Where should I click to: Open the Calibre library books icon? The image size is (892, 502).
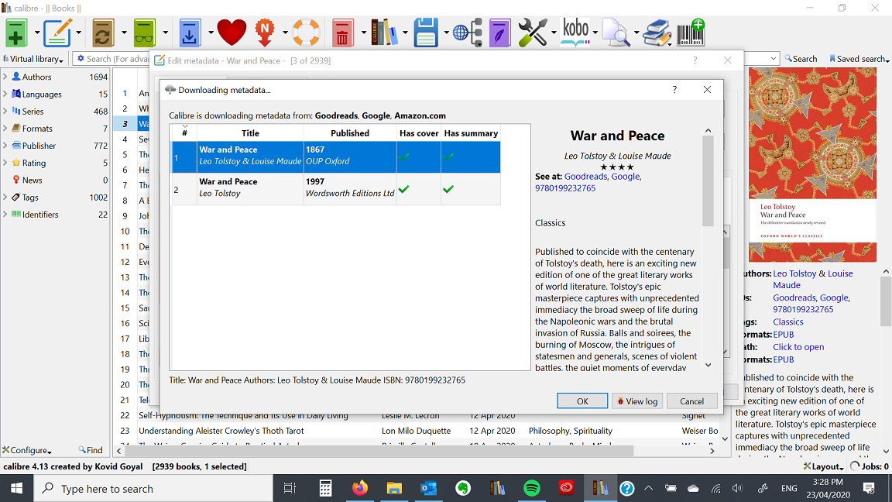coord(384,33)
